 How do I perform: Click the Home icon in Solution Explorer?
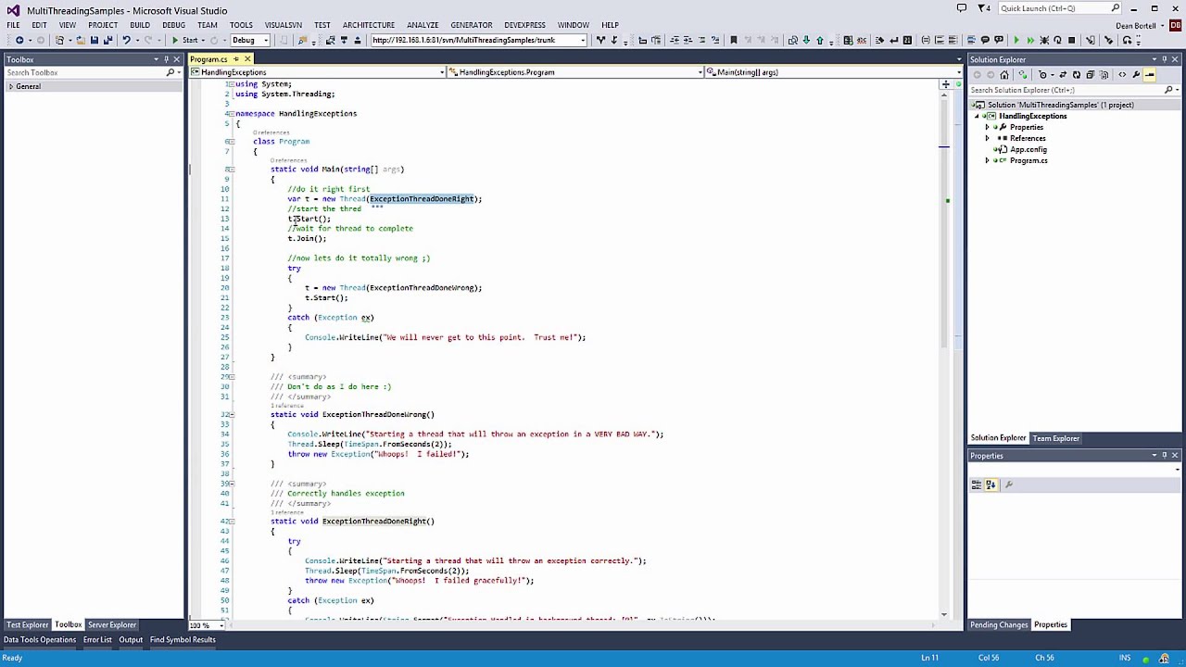[1004, 75]
